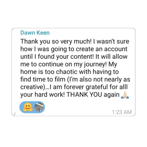This screenshot has height=147, width=147.
Task: Open Dawn Keen's sender profile name
Action: [35, 33]
